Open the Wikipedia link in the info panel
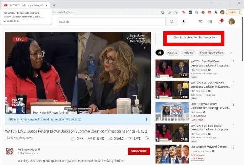244x165 pixels. pos(73,119)
